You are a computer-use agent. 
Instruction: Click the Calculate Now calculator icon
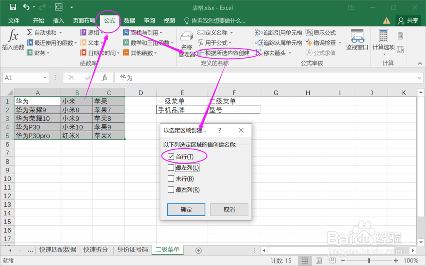(400, 36)
